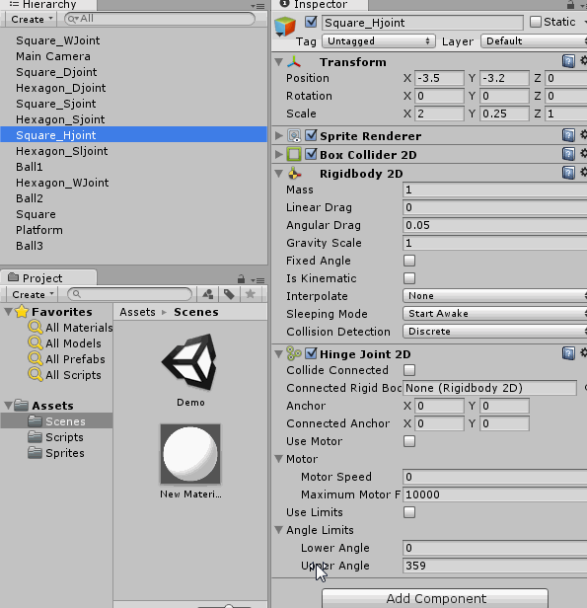Save search to favorites star icon

click(x=251, y=294)
